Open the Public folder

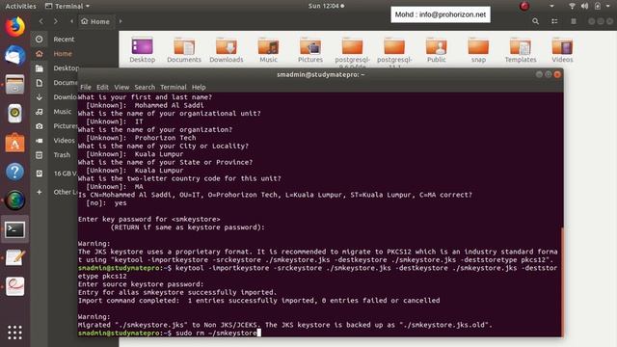[437, 50]
